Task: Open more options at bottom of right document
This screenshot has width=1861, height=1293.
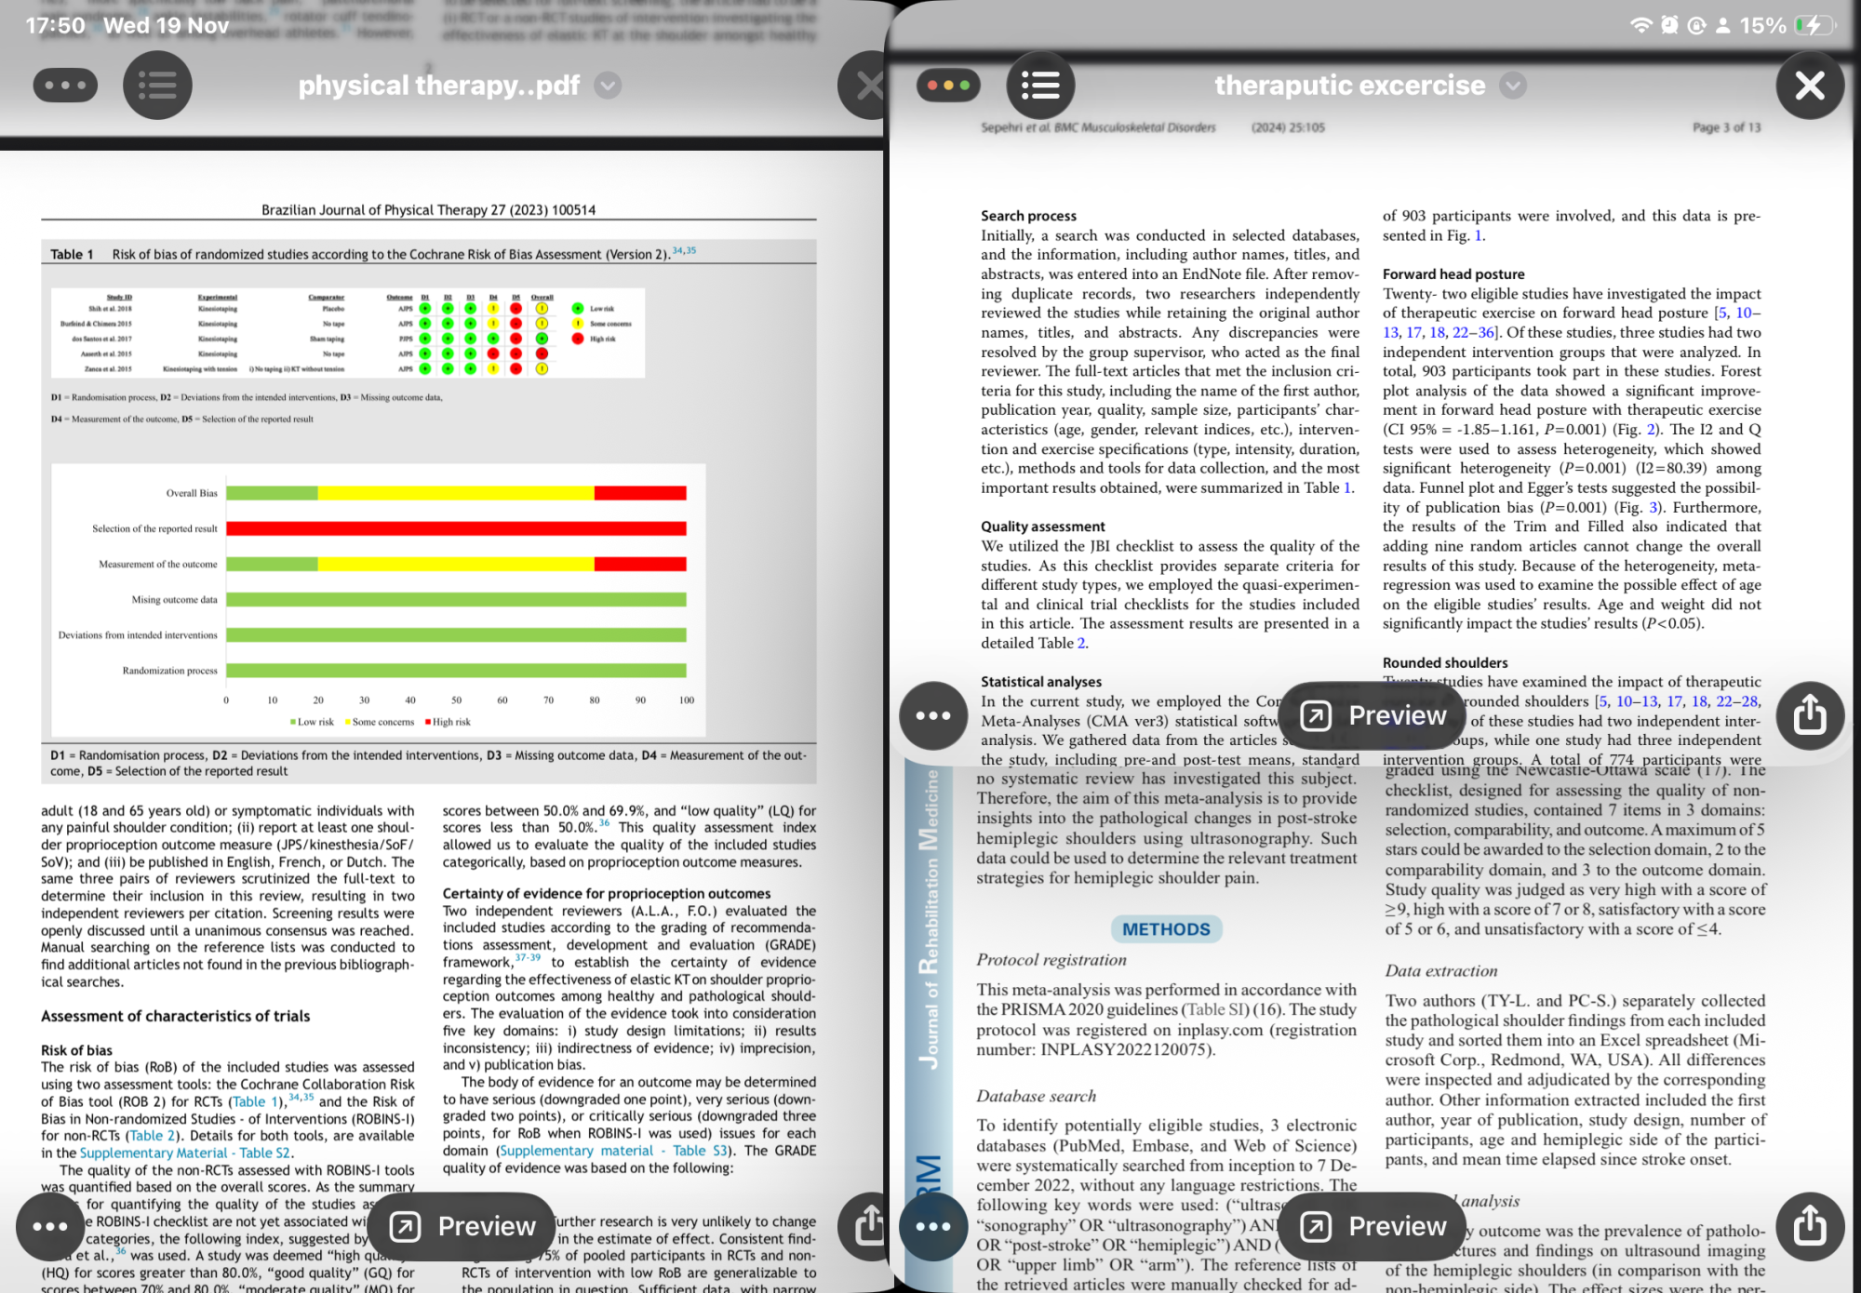Action: [x=933, y=1226]
